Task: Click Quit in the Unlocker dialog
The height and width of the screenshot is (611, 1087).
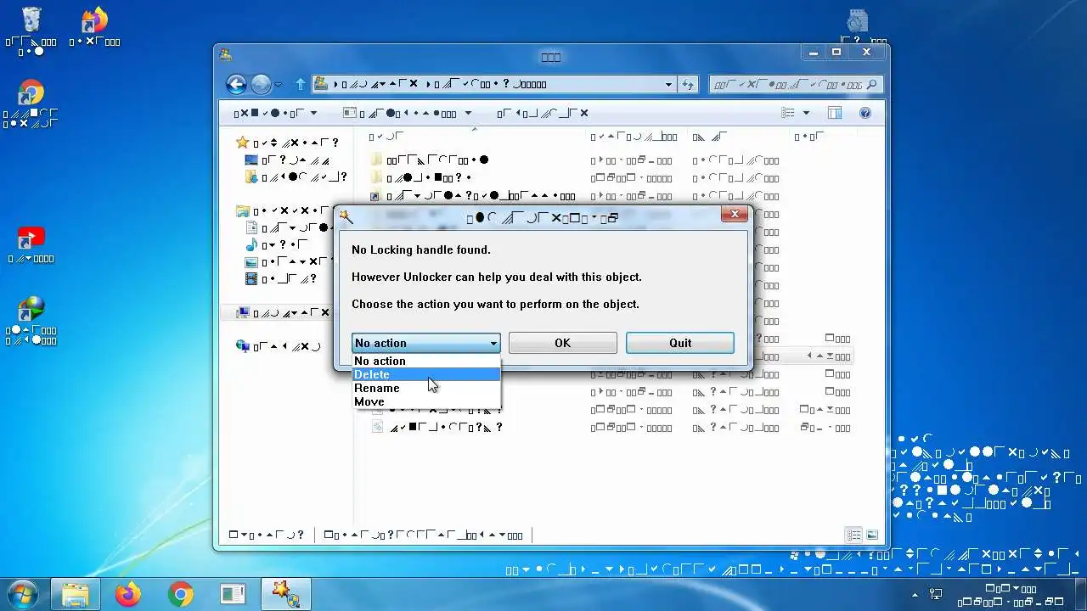Action: [679, 343]
